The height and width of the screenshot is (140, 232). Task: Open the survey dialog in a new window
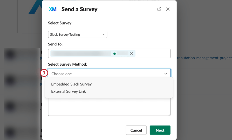click(159, 9)
